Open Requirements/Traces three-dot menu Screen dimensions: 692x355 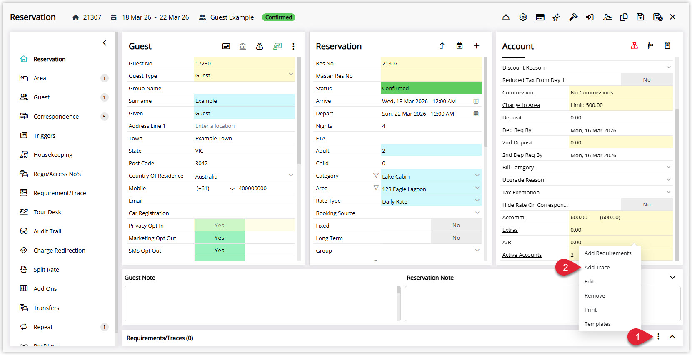click(658, 337)
